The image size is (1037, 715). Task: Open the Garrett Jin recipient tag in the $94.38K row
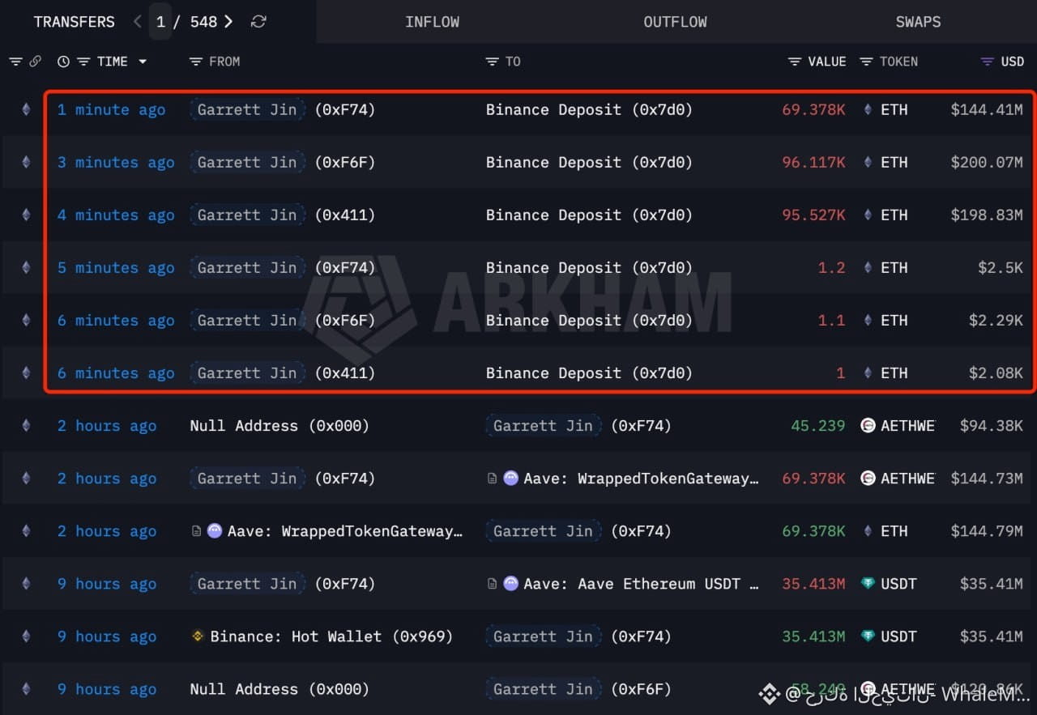pos(543,426)
